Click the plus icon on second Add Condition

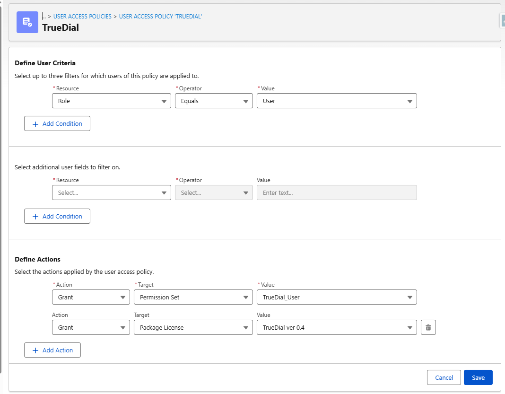click(x=35, y=216)
